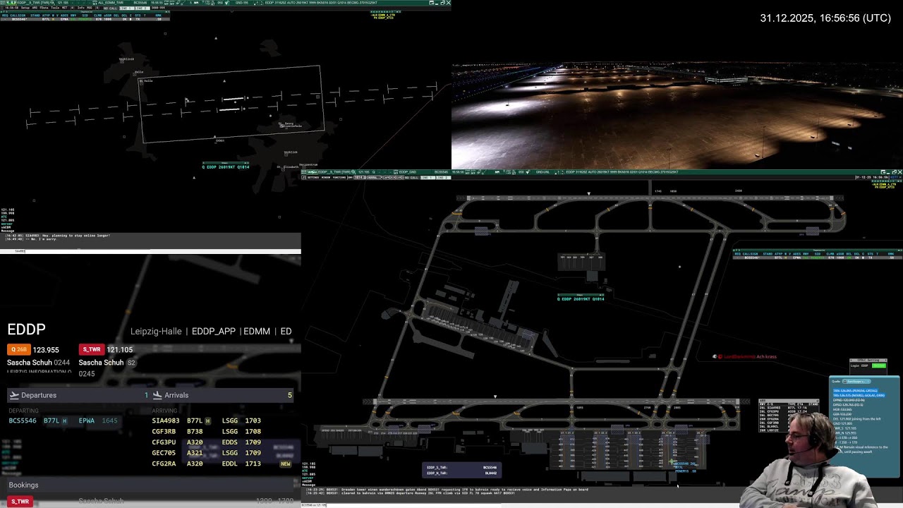Click the red S_TWR badge beside 121.105
This screenshot has height=508, width=903.
[91, 349]
